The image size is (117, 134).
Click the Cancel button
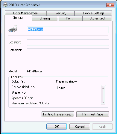click(80, 127)
